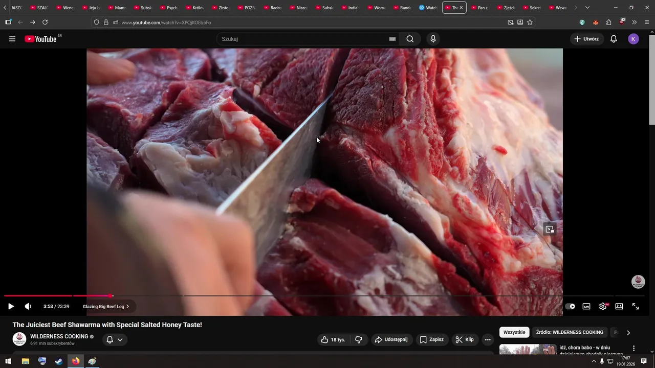Image resolution: width=655 pixels, height=368 pixels.
Task: Open the browser application menu
Action: 647,22
